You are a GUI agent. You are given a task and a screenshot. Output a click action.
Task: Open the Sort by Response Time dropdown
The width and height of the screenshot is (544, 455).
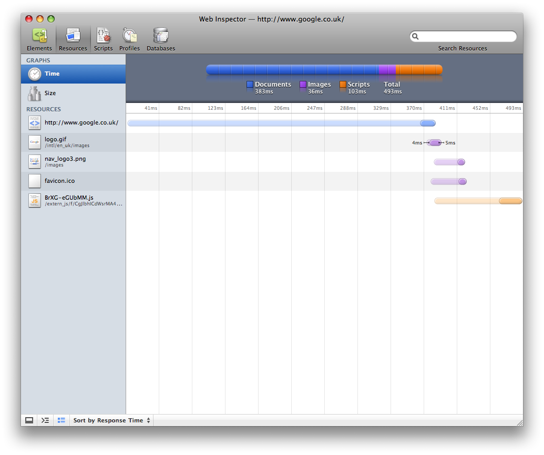tap(112, 420)
